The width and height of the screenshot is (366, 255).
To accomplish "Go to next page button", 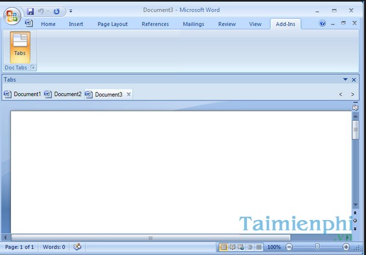I will [x=355, y=229].
